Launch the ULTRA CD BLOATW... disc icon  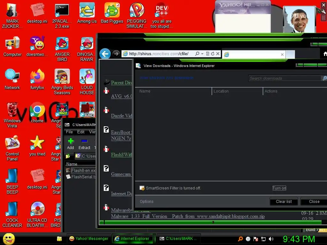37,215
